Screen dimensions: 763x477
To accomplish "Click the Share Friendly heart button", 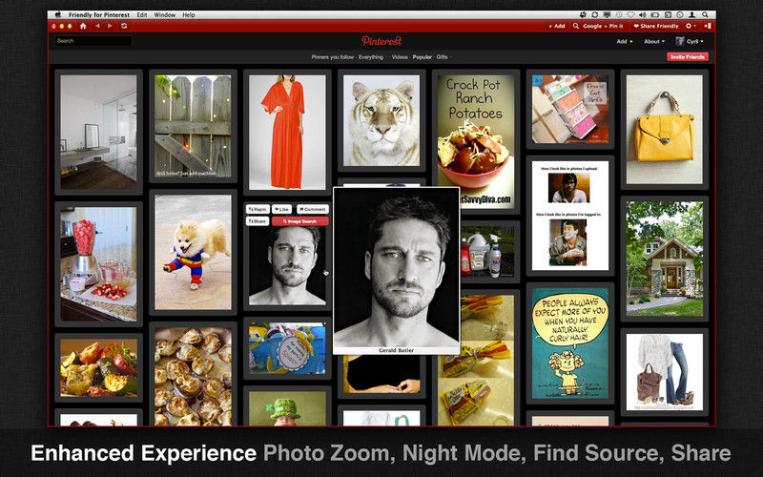I will 655,26.
